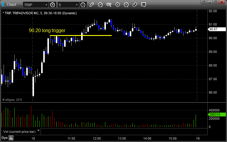The height and width of the screenshot is (142, 227).
Task: Open the time template clock menu
Action: (83, 5)
